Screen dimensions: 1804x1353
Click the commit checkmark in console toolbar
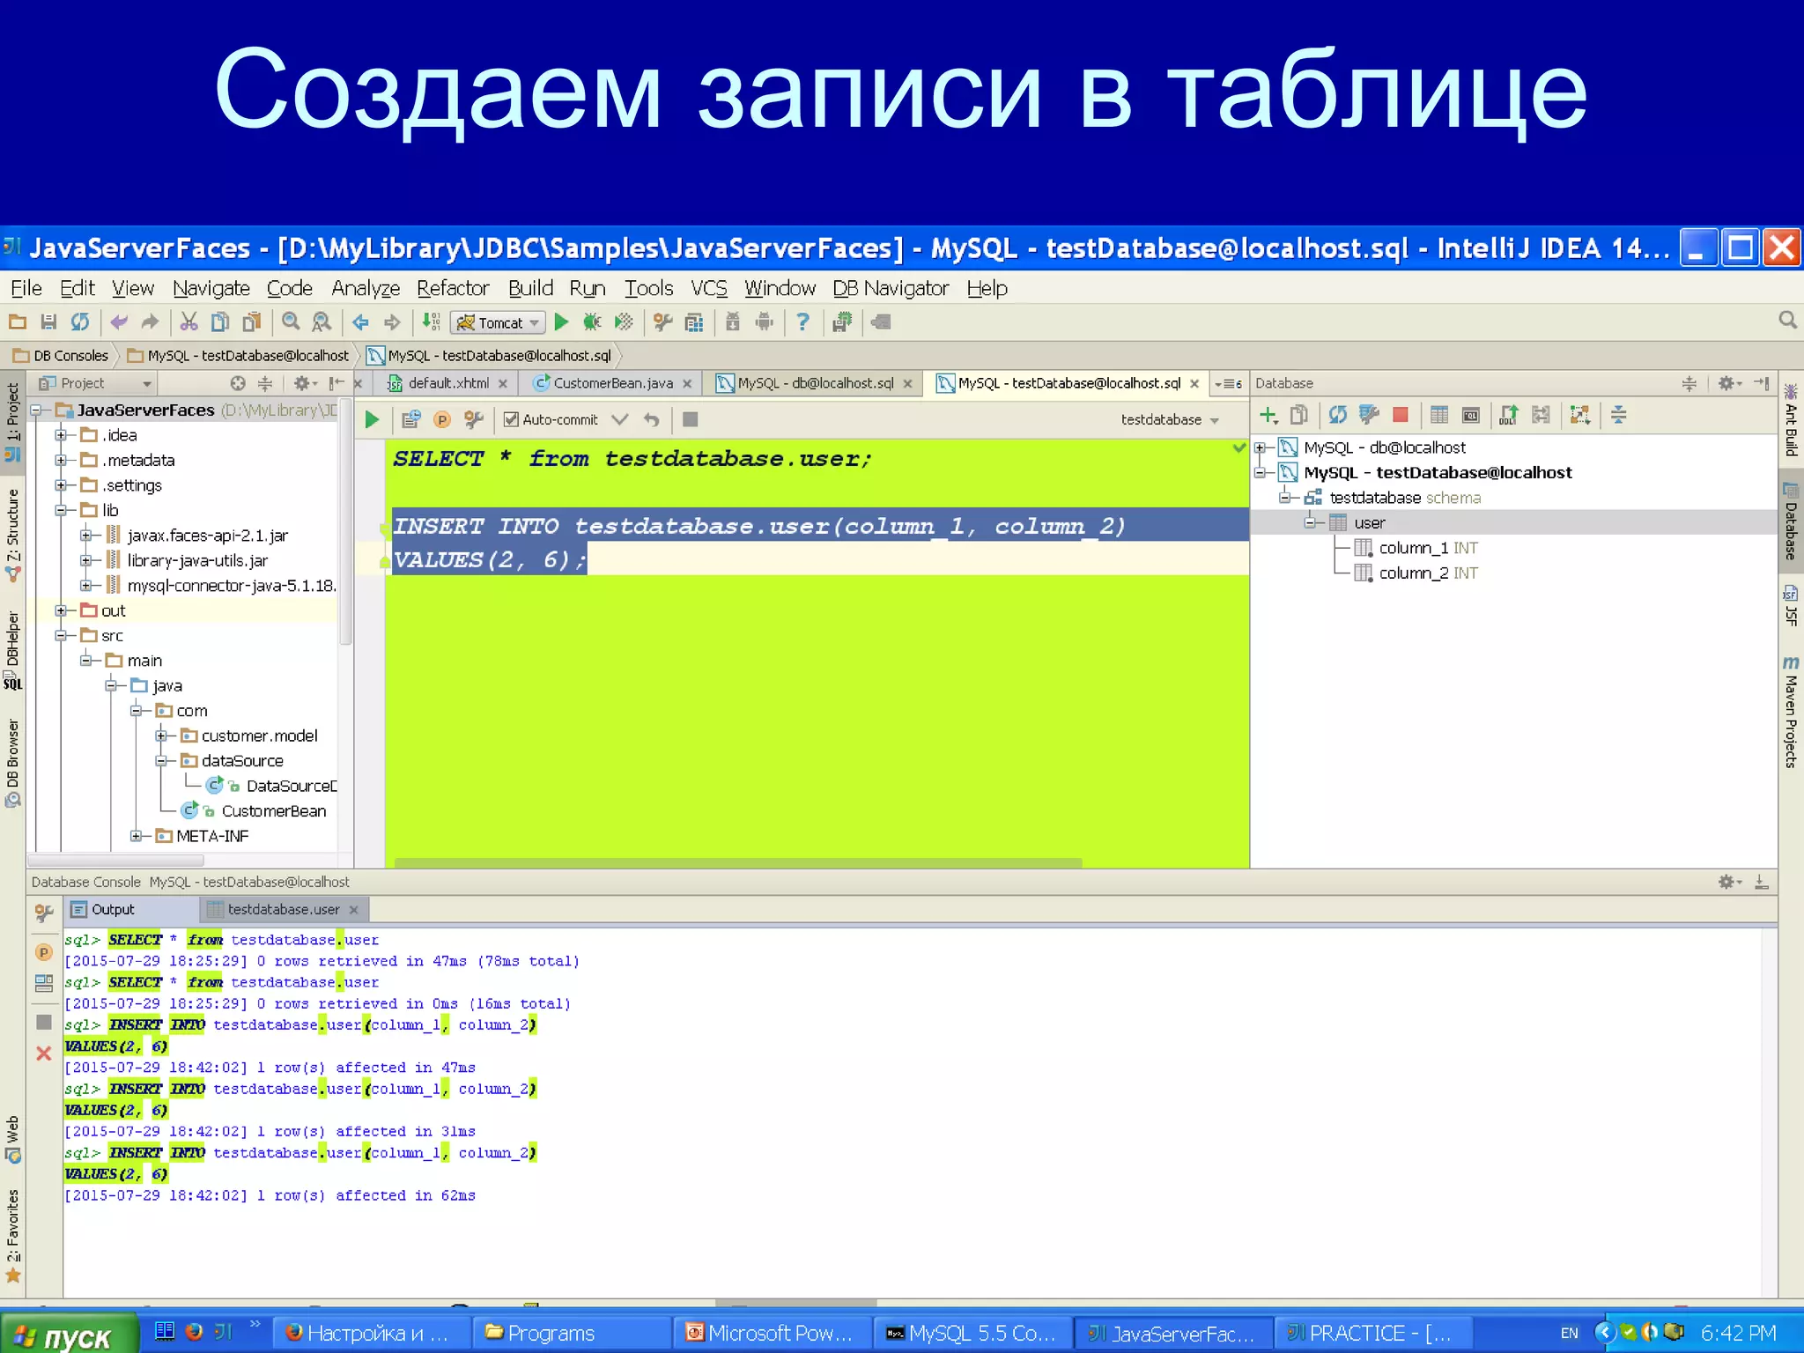point(620,420)
